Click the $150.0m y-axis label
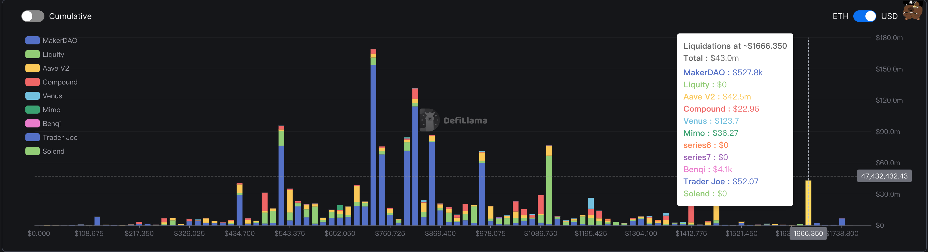928x252 pixels. tap(889, 69)
